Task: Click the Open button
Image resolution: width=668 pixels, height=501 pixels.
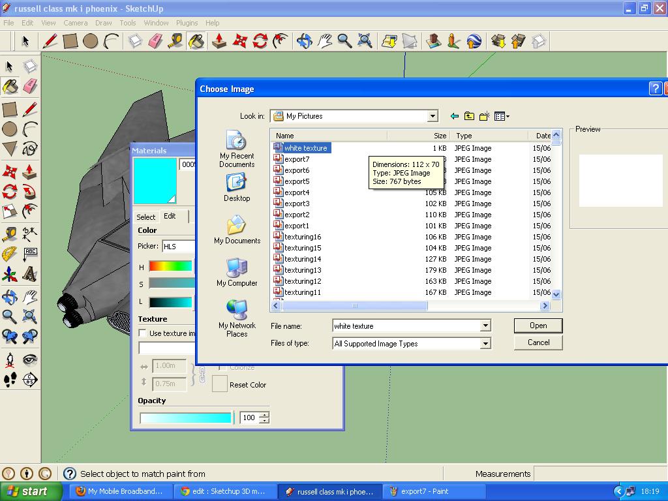Action: (x=537, y=325)
